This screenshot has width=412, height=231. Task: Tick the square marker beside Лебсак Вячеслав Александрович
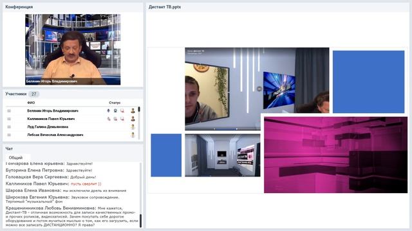click(x=9, y=135)
